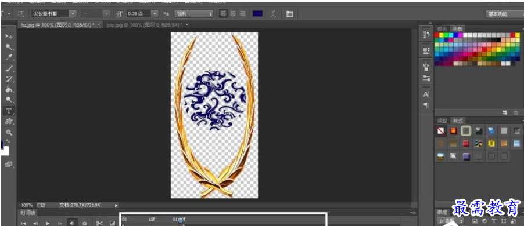Switch to the 颜色 panel tab
The width and height of the screenshot is (524, 226).
click(x=442, y=28)
